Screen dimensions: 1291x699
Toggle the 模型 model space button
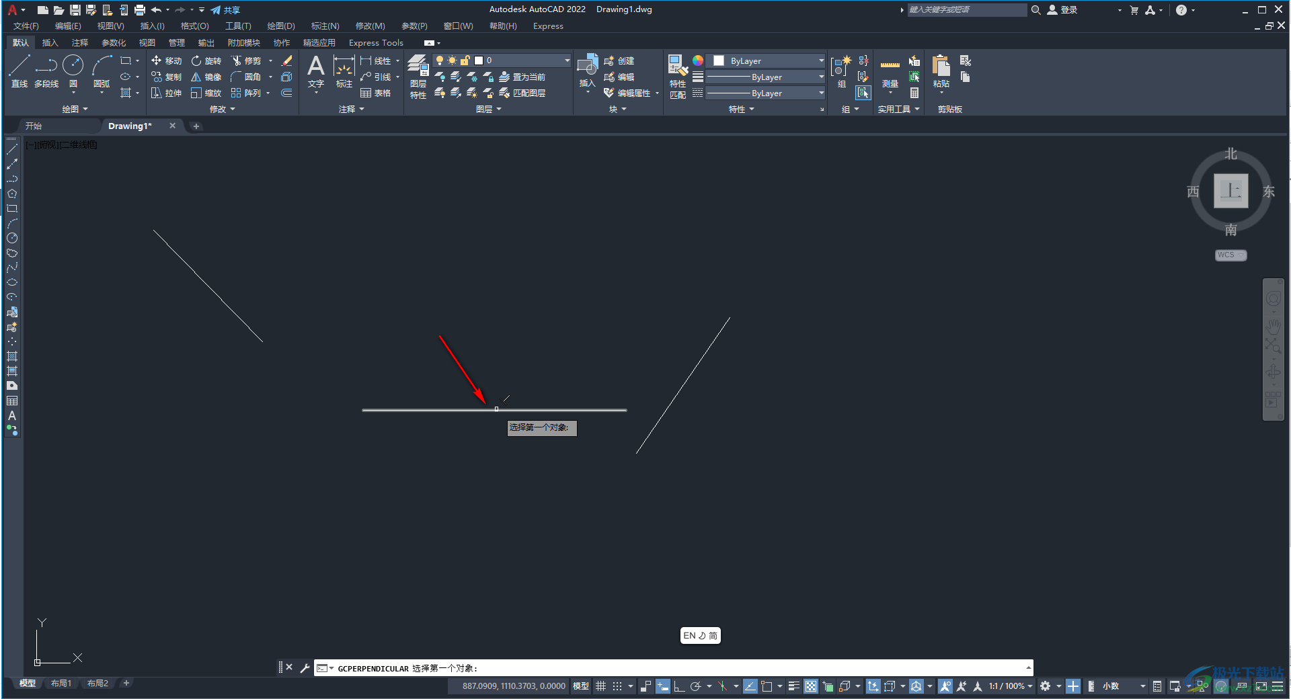tap(580, 686)
